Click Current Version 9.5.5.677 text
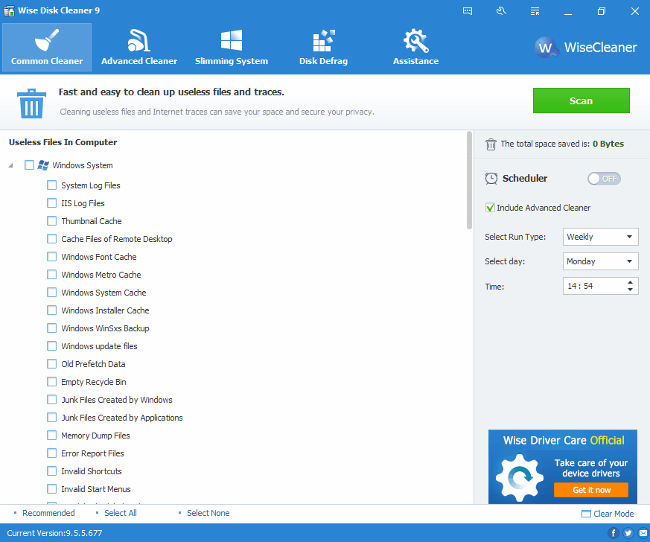This screenshot has height=542, width=650. pos(54,533)
